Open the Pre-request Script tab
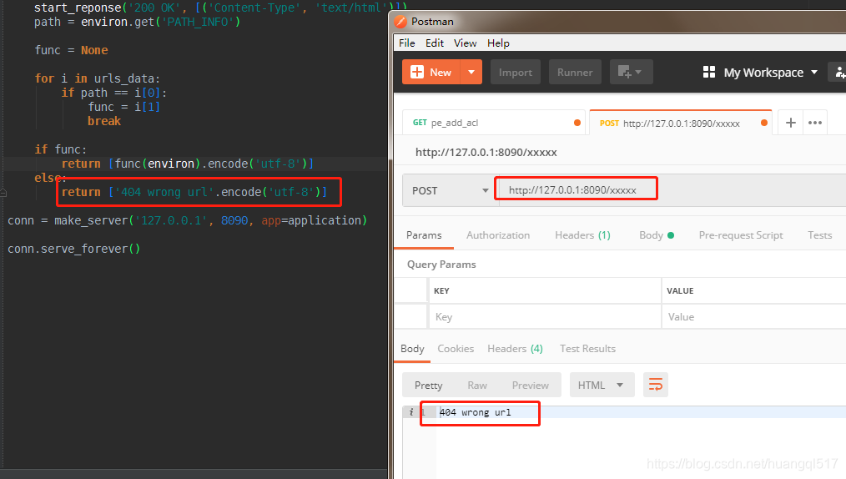846x479 pixels. 741,235
